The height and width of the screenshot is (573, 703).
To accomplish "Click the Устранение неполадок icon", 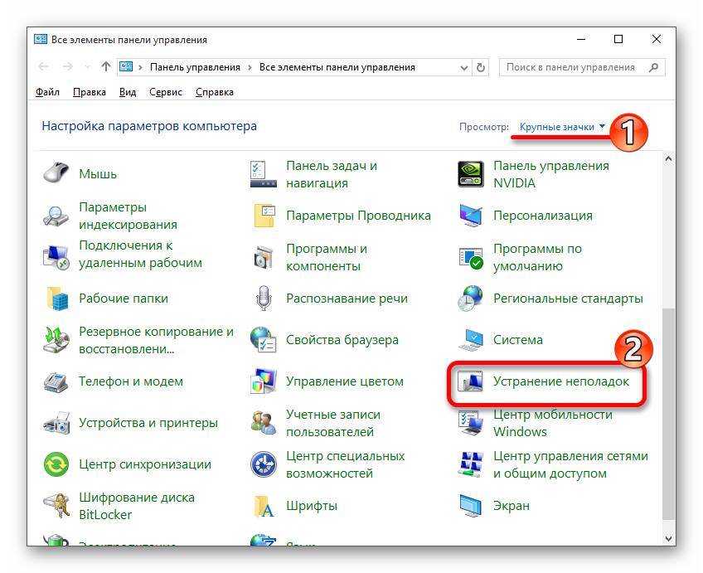I will [471, 381].
